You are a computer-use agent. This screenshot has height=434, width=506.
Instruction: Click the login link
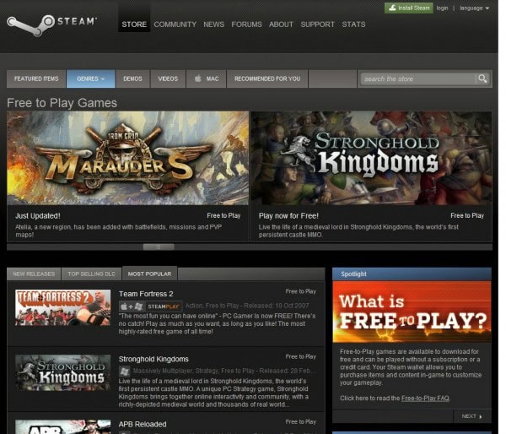pos(443,8)
